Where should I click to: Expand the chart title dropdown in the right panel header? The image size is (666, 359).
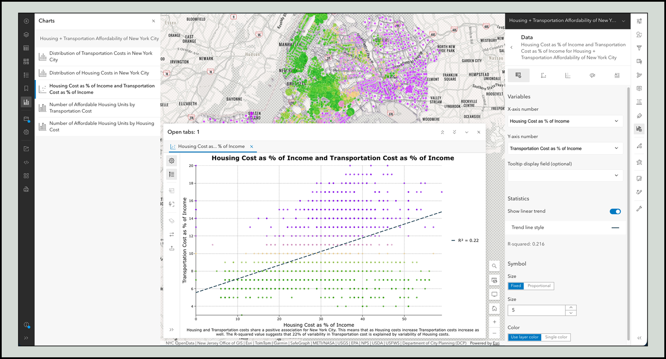(x=624, y=20)
